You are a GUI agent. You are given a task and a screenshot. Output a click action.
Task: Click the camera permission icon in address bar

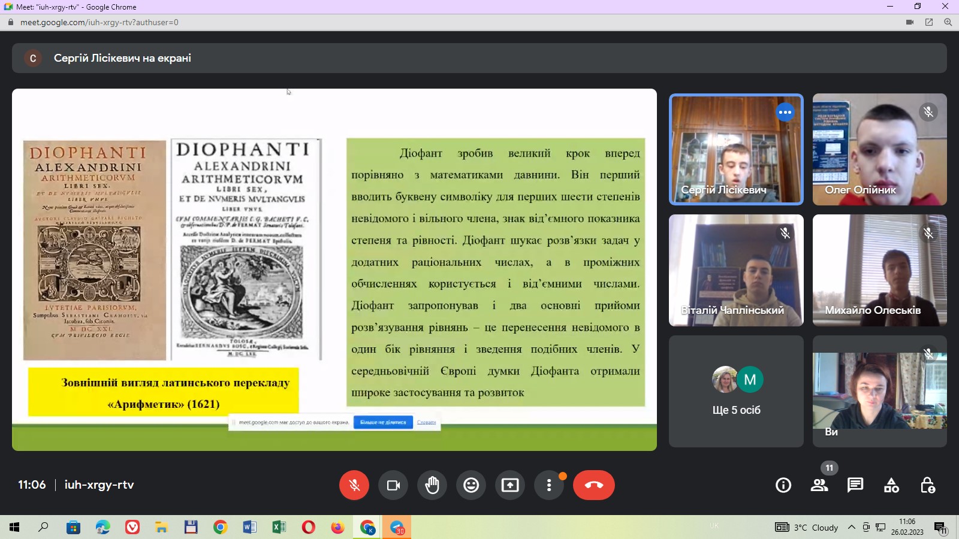click(910, 22)
